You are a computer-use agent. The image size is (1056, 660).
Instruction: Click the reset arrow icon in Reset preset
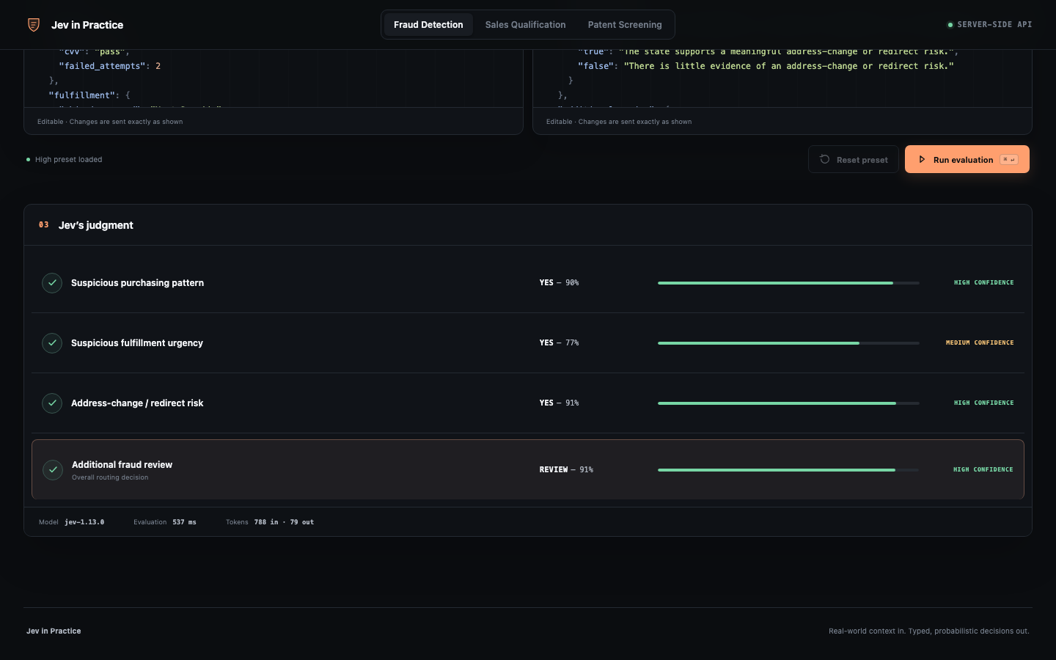pyautogui.click(x=825, y=159)
